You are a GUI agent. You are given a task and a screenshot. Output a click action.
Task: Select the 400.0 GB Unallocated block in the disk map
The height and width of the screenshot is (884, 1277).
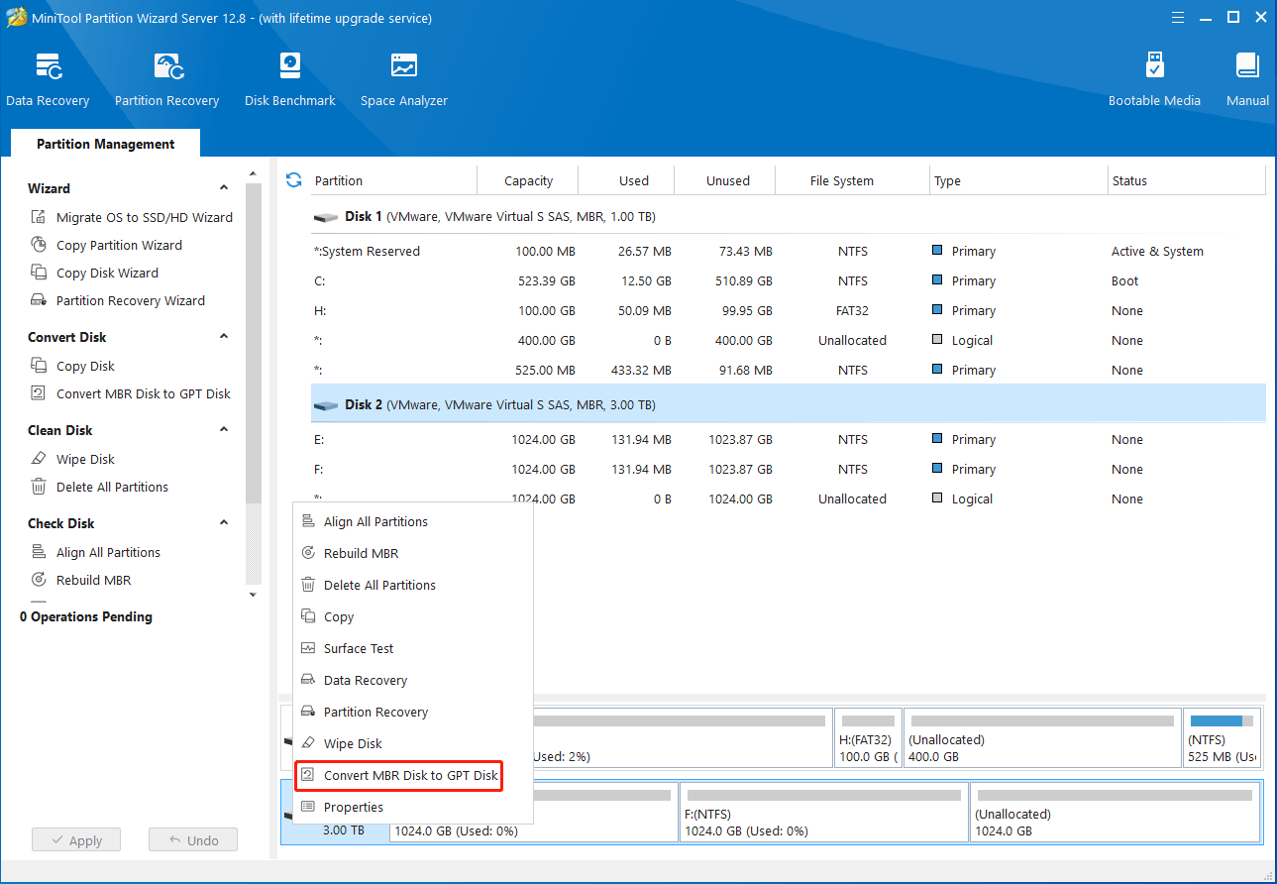click(1042, 737)
